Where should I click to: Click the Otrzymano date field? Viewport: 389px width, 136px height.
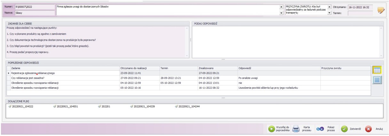pos(360,7)
